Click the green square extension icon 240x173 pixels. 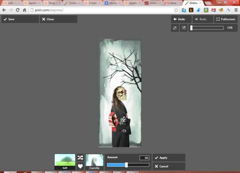[x=206, y=10]
